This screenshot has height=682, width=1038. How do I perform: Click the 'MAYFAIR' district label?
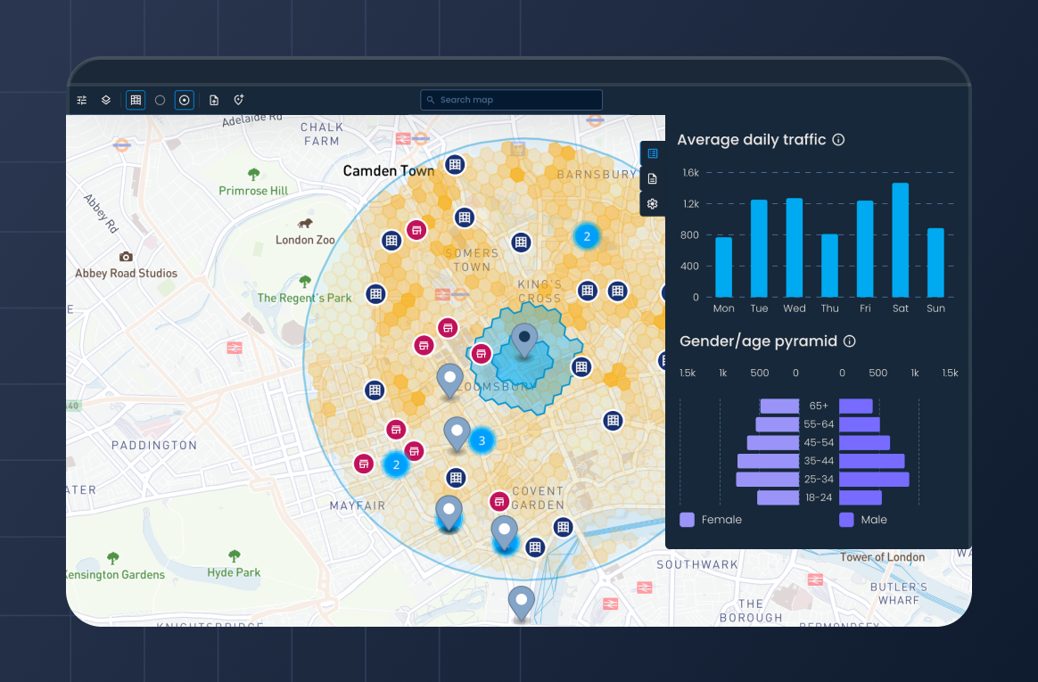[x=358, y=505]
